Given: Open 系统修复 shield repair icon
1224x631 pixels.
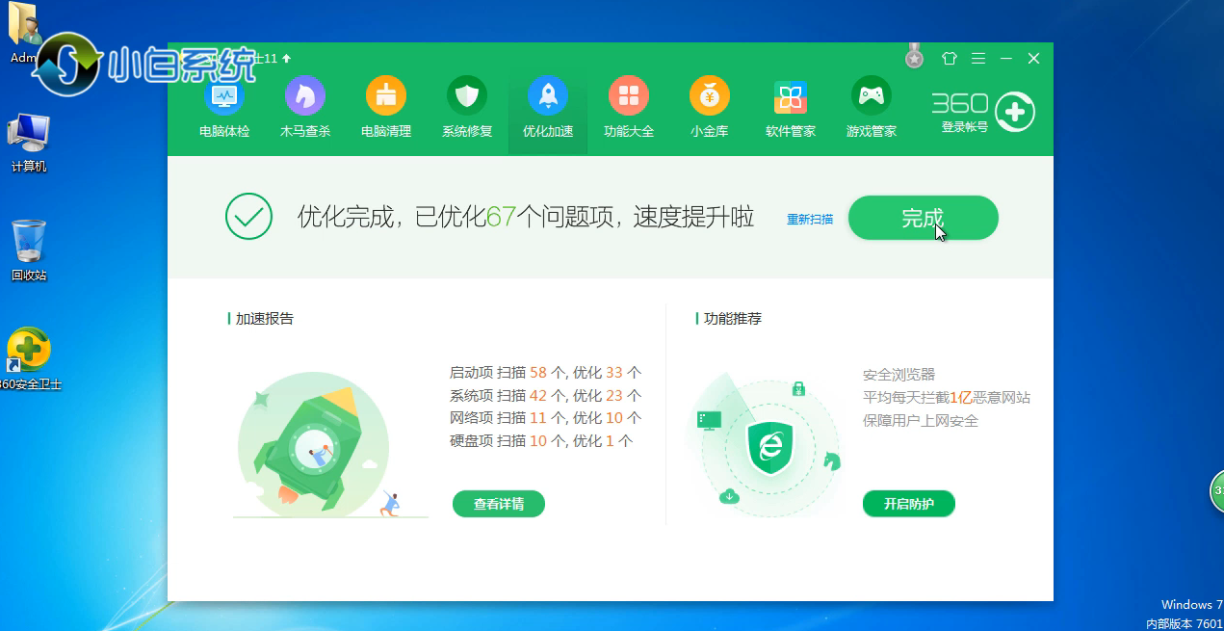Looking at the screenshot, I should [x=467, y=96].
